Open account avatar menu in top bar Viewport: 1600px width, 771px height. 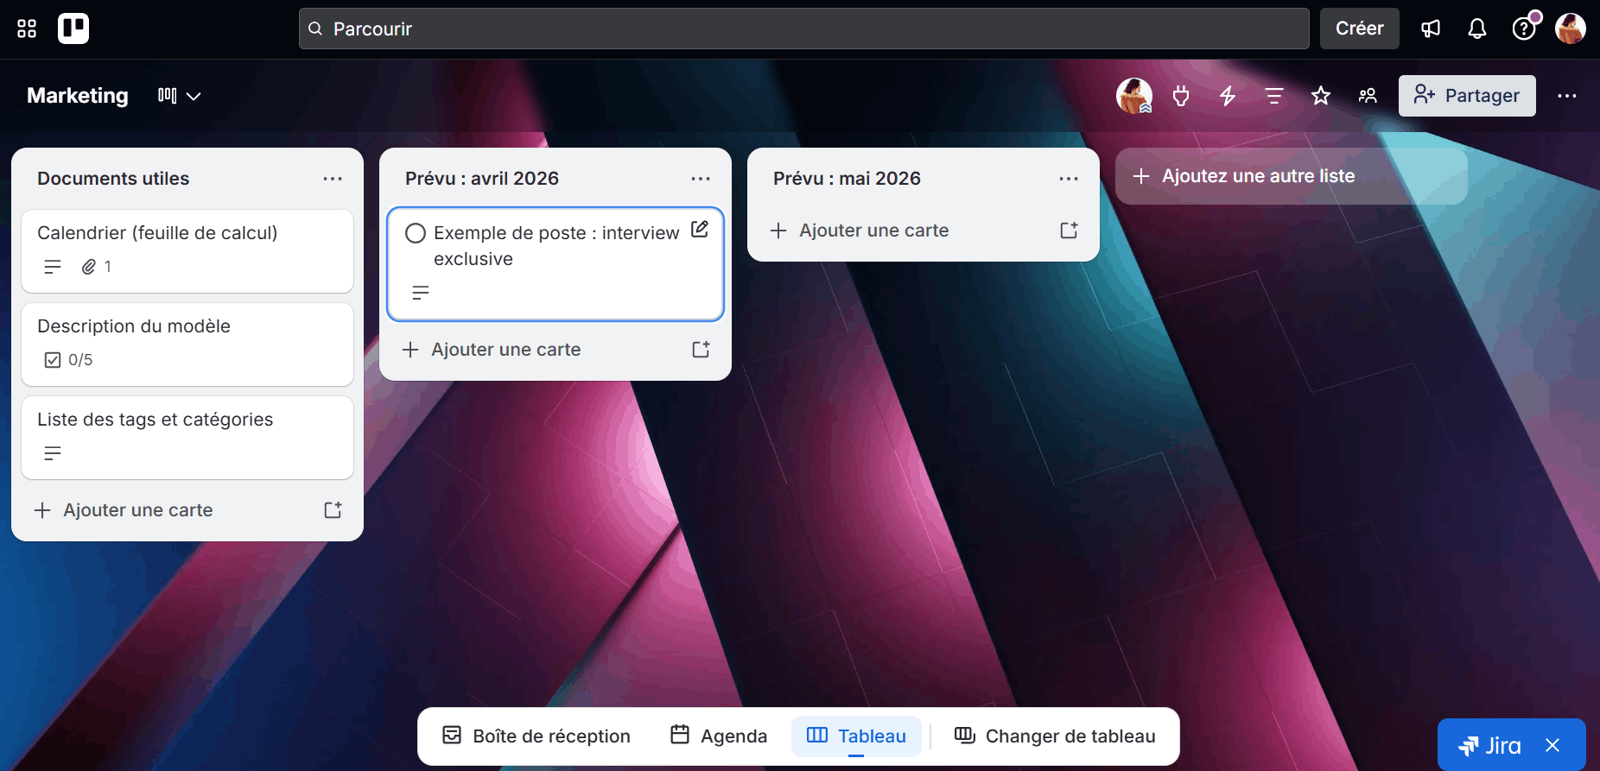pos(1571,28)
